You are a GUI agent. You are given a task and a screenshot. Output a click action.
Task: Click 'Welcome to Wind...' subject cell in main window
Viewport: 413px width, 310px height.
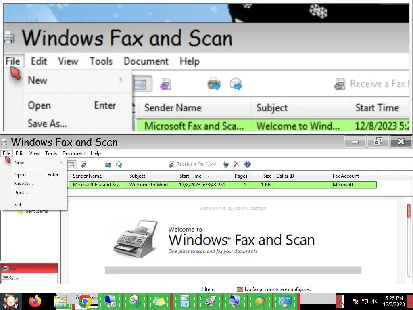point(150,185)
